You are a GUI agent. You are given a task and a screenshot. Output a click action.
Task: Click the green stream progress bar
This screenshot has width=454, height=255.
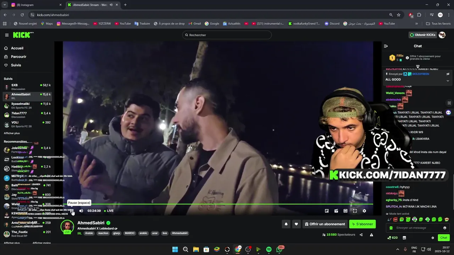coord(218,204)
